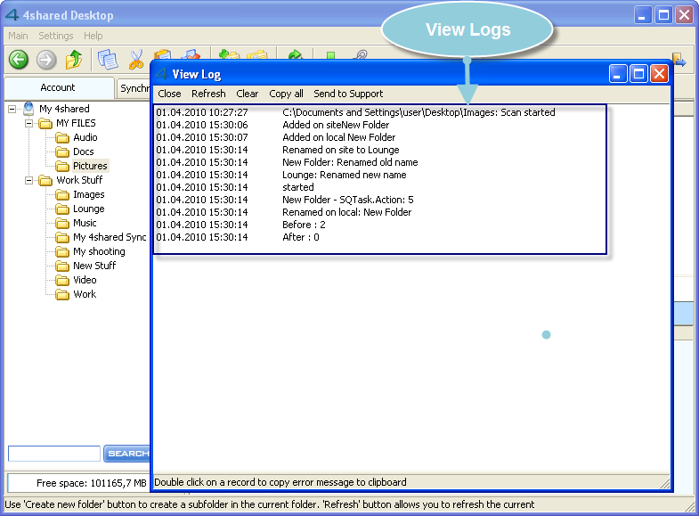Open the Settings menu
The width and height of the screenshot is (699, 516).
pos(56,36)
